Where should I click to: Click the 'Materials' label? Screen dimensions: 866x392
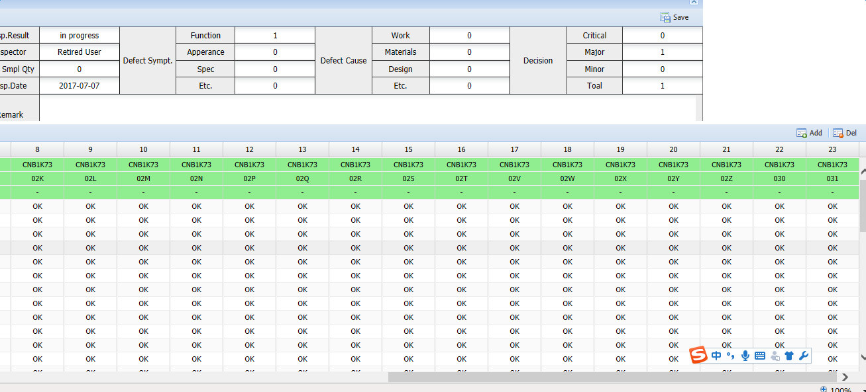click(x=401, y=52)
